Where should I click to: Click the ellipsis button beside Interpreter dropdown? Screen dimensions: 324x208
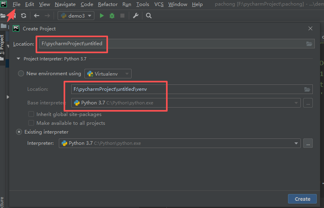pyautogui.click(x=308, y=143)
